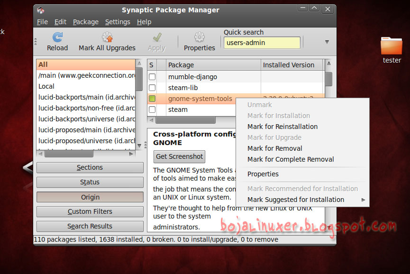Toggle the steam package status checkbox

(152, 110)
